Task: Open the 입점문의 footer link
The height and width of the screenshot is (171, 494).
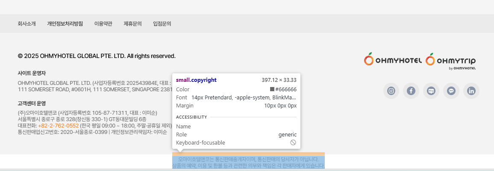Action: pyautogui.click(x=162, y=24)
